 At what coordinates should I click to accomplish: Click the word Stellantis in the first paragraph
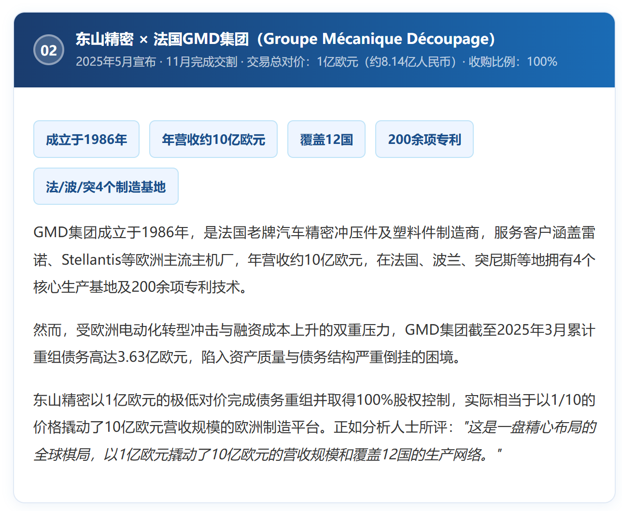91,260
